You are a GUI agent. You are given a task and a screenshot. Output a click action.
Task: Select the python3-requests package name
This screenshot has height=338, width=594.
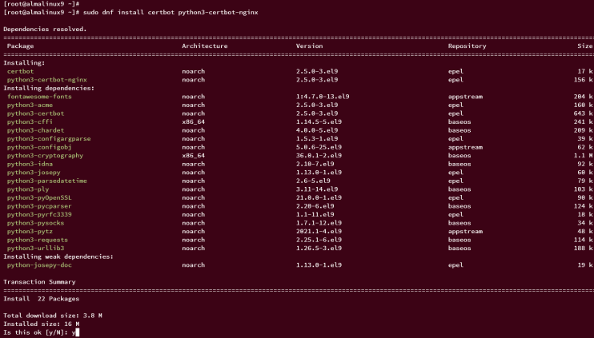(x=36, y=240)
